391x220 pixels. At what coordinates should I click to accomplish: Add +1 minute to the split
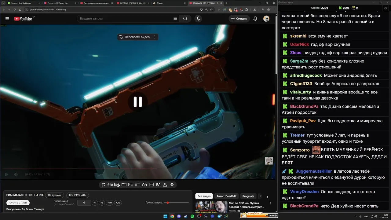pos(95,203)
